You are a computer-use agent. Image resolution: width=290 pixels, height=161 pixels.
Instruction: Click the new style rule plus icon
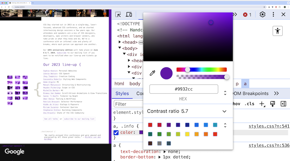coord(262,104)
